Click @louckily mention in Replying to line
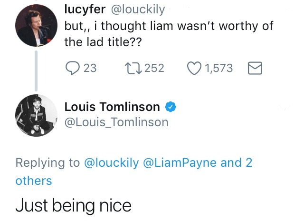This screenshot has height=222, width=304. (x=111, y=162)
